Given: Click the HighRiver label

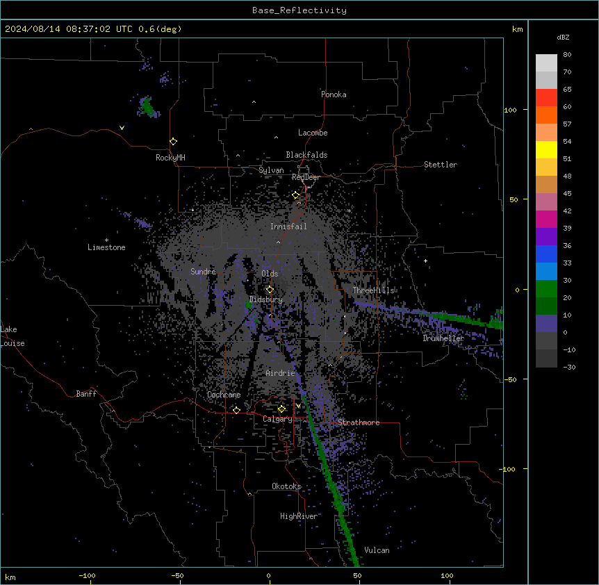Looking at the screenshot, I should point(299,516).
